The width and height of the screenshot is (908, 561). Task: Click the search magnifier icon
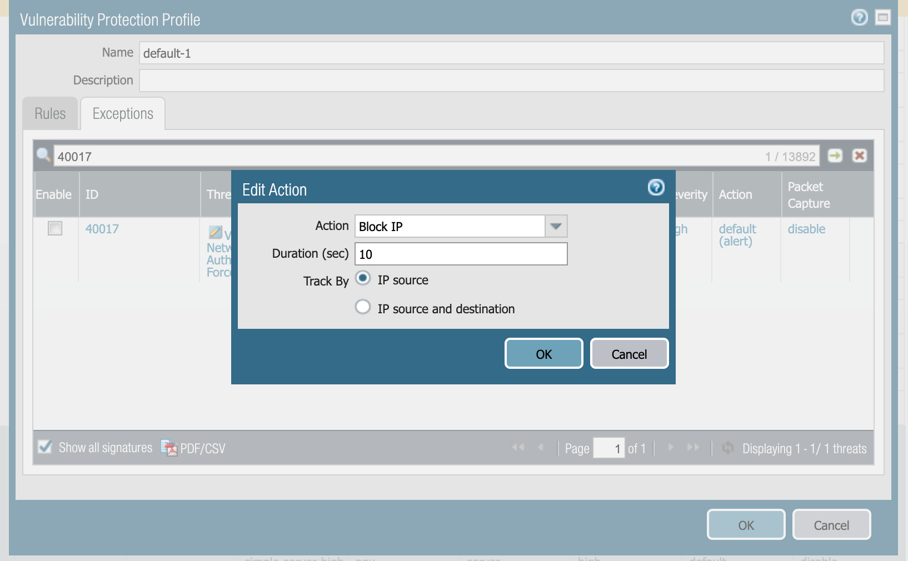[43, 155]
